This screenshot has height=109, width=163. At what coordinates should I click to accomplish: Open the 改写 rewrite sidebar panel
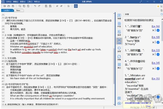[x=119, y=49]
